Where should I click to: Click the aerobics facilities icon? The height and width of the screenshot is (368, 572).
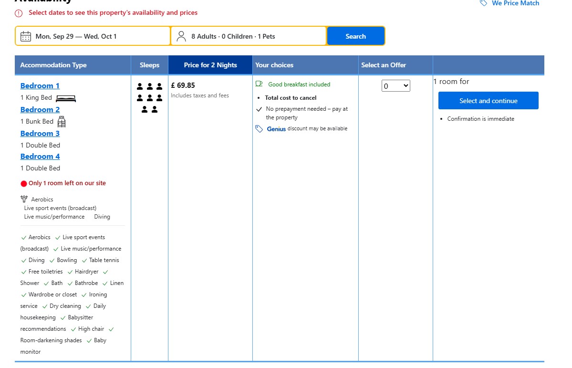[x=24, y=200]
